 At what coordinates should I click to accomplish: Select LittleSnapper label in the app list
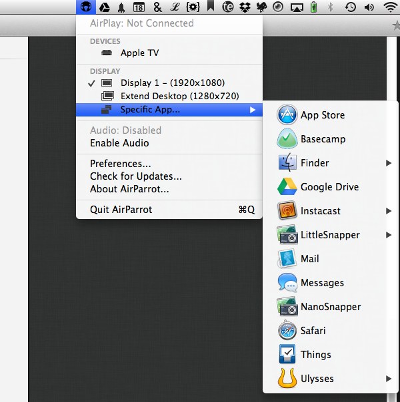(330, 235)
